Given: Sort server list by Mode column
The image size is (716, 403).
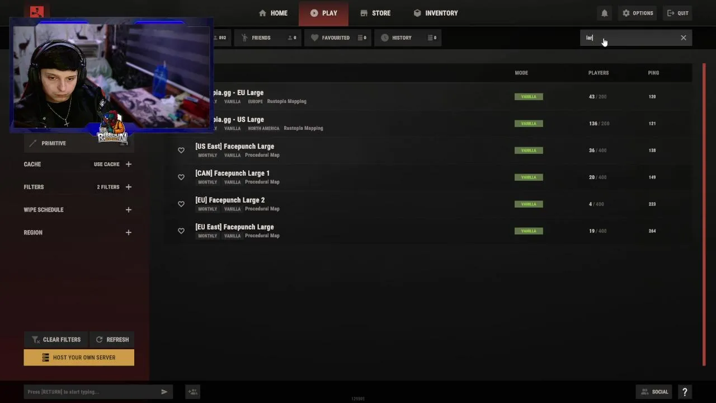Looking at the screenshot, I should (x=521, y=73).
